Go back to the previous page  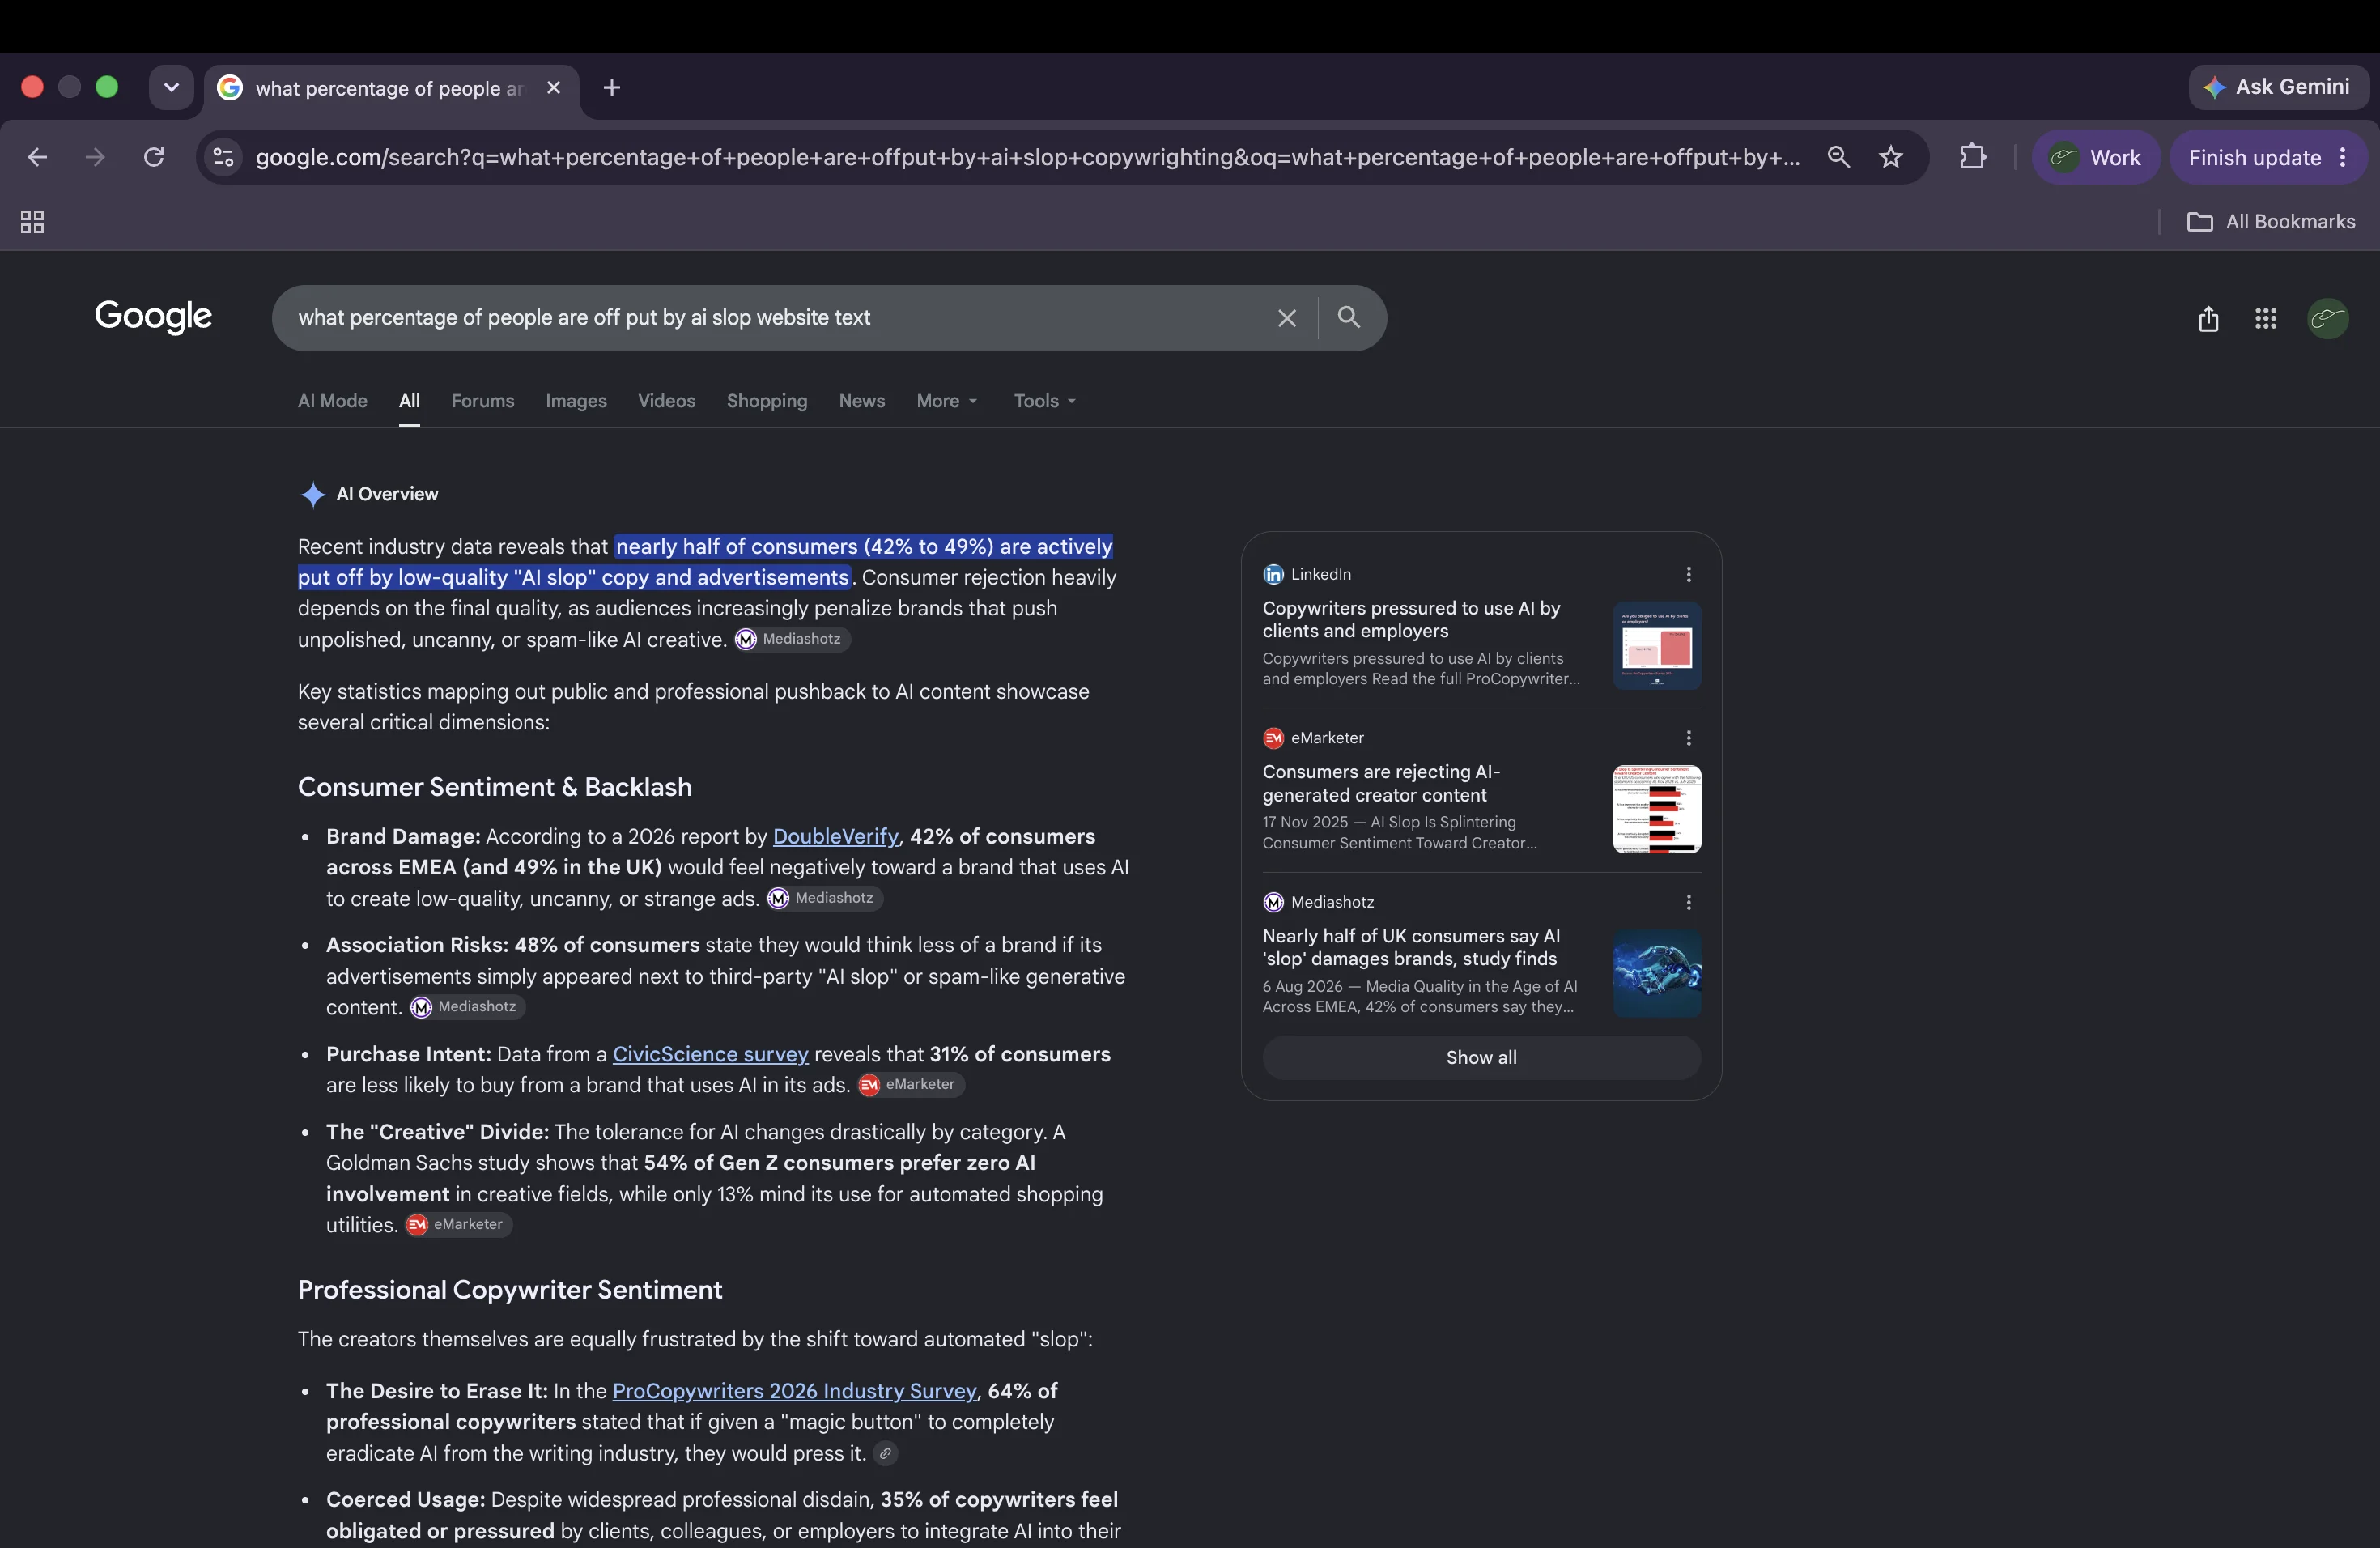coord(37,157)
